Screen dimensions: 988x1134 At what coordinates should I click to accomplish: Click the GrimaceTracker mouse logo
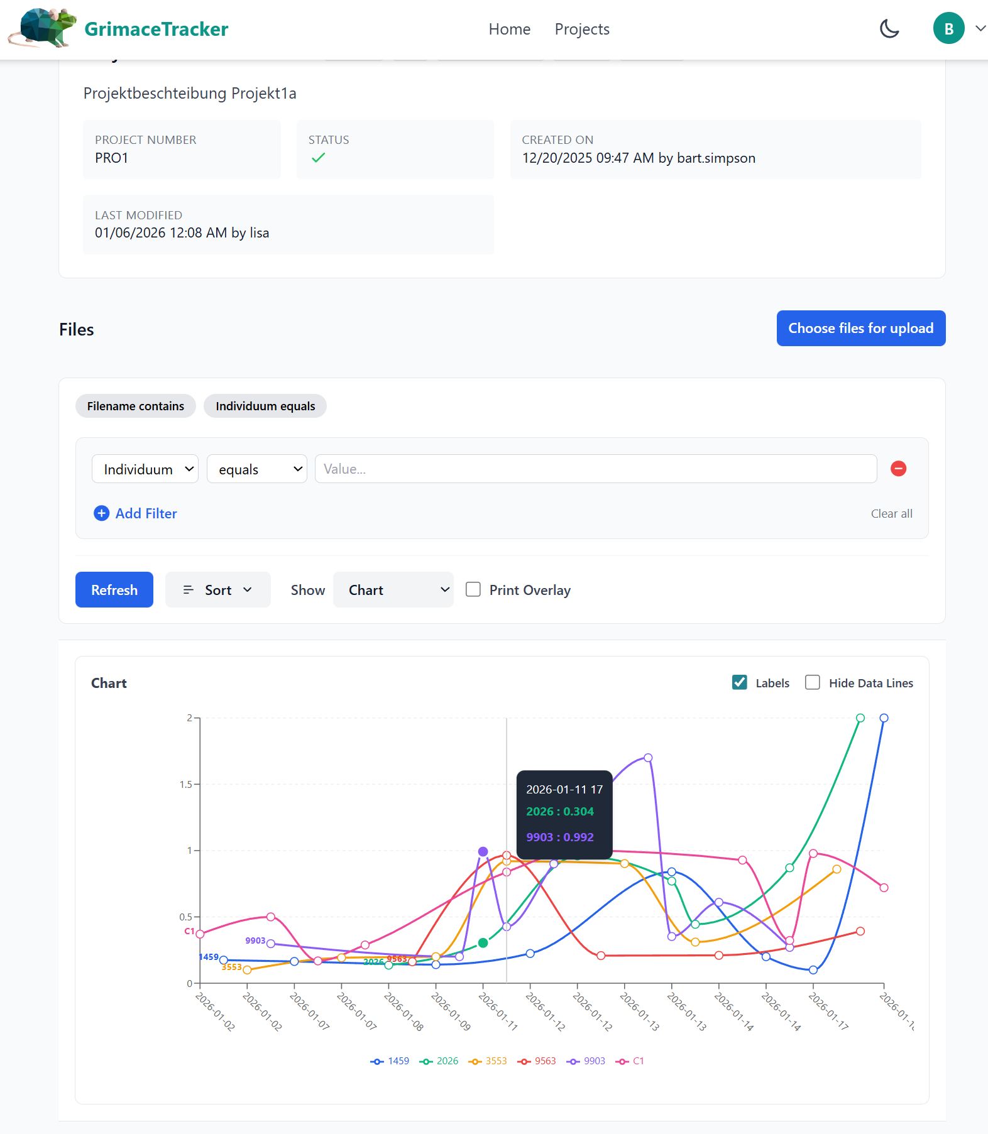pyautogui.click(x=43, y=28)
